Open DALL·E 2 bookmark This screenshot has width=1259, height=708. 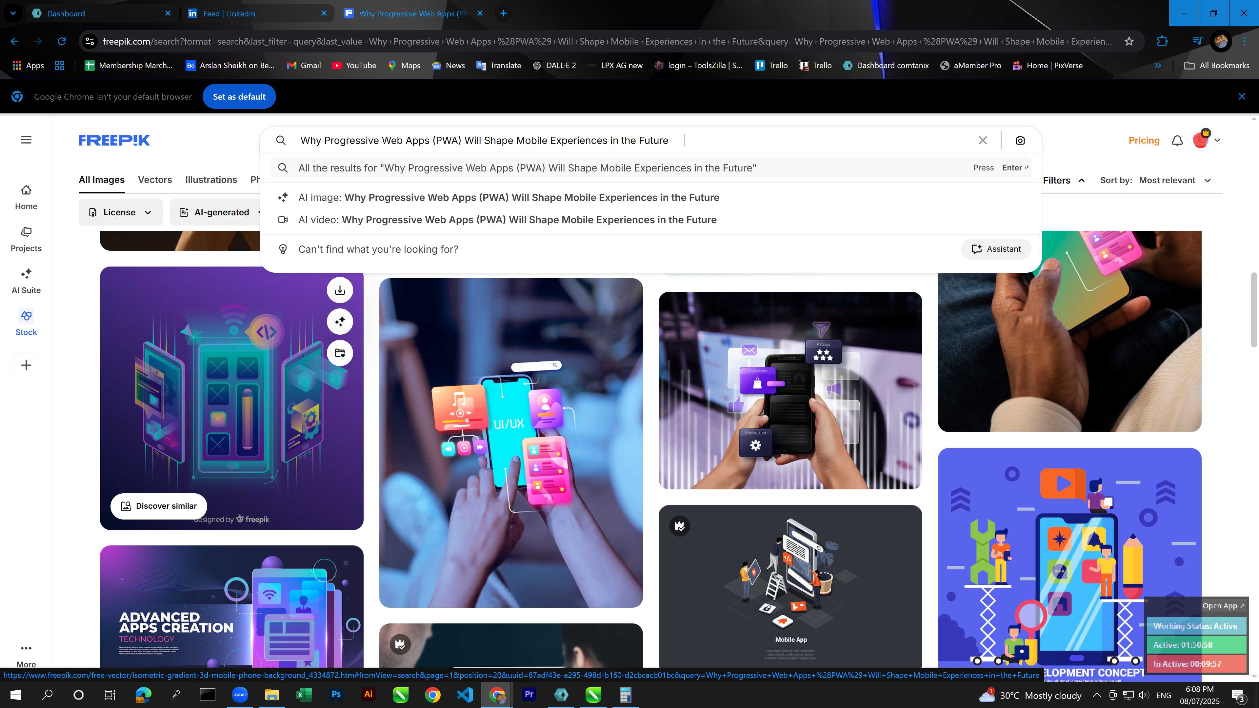(554, 66)
